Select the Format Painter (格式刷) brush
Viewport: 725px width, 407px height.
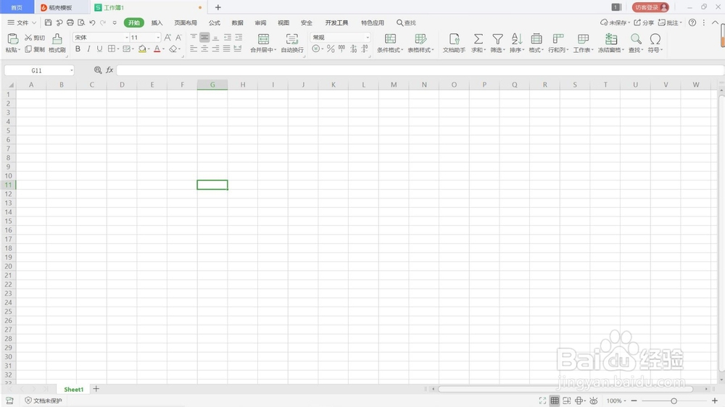pos(57,43)
